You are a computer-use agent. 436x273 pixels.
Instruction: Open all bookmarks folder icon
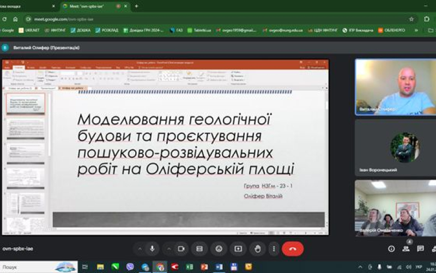tap(431, 31)
